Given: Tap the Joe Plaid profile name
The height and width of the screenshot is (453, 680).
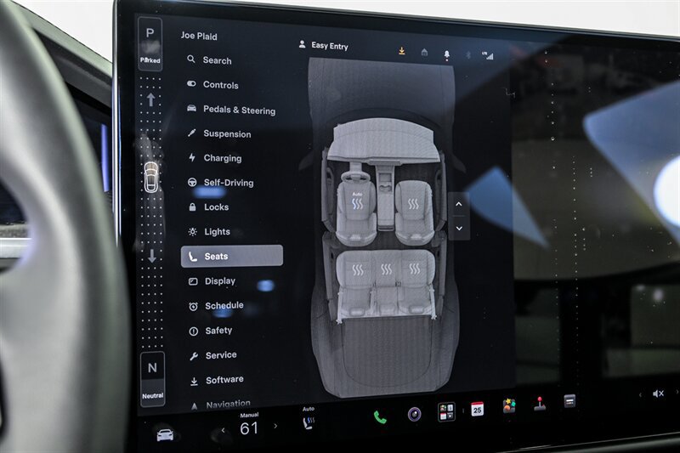Looking at the screenshot, I should point(199,36).
